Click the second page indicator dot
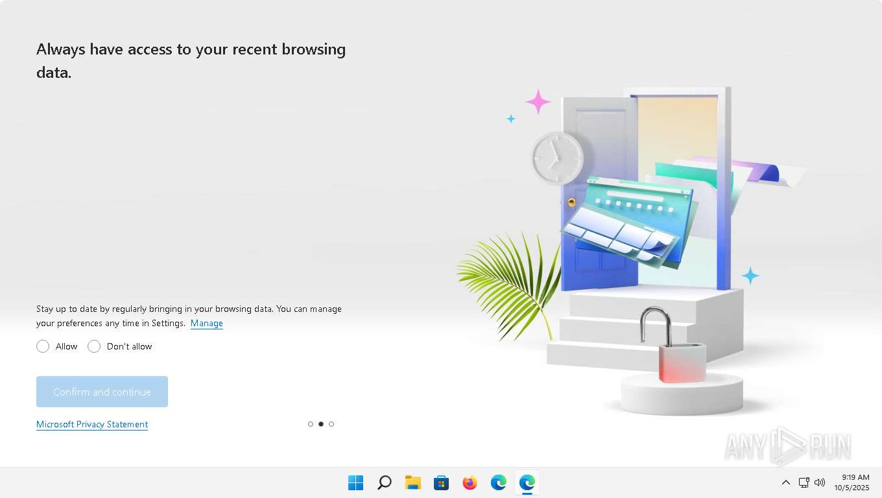 point(321,424)
